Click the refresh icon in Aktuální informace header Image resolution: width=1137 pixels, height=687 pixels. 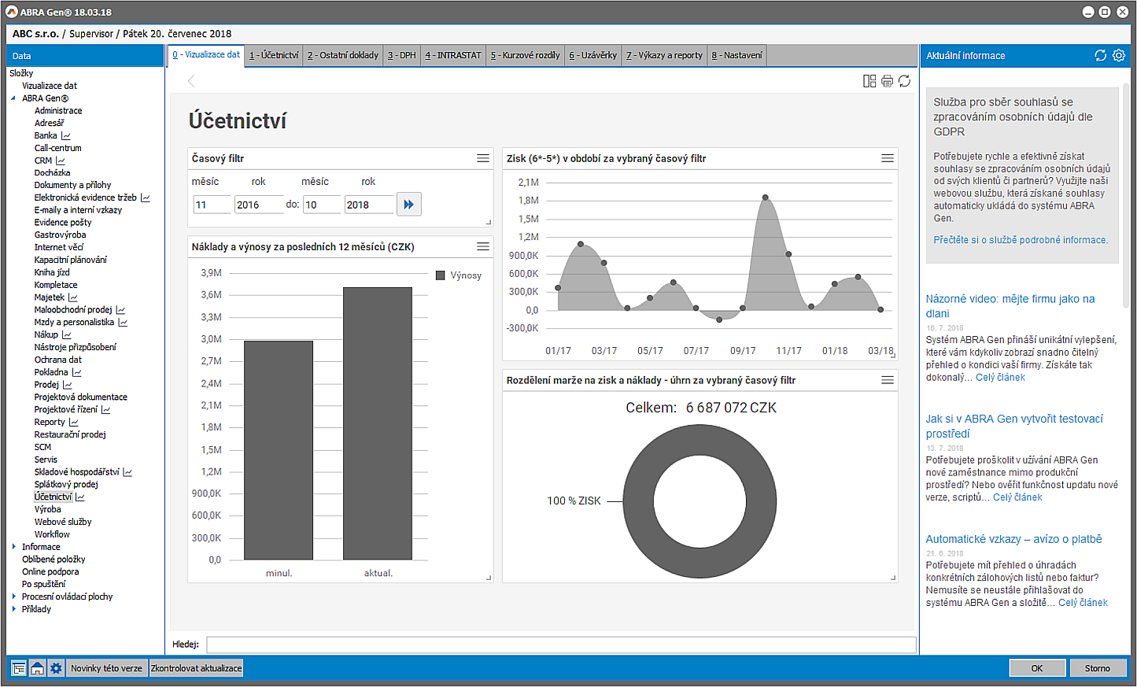coord(1100,56)
